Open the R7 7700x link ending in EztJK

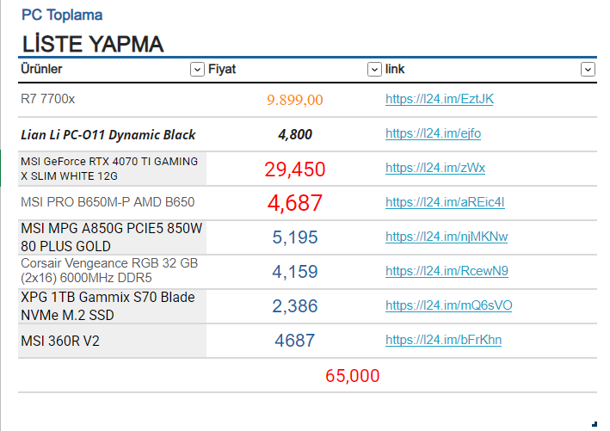[440, 99]
